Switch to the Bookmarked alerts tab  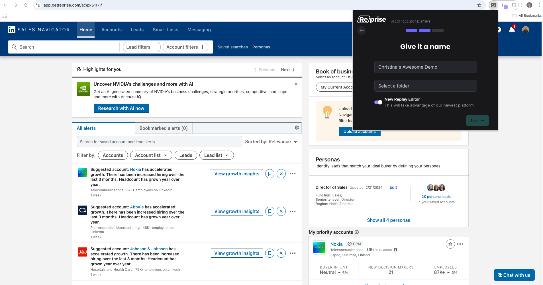[x=164, y=128]
